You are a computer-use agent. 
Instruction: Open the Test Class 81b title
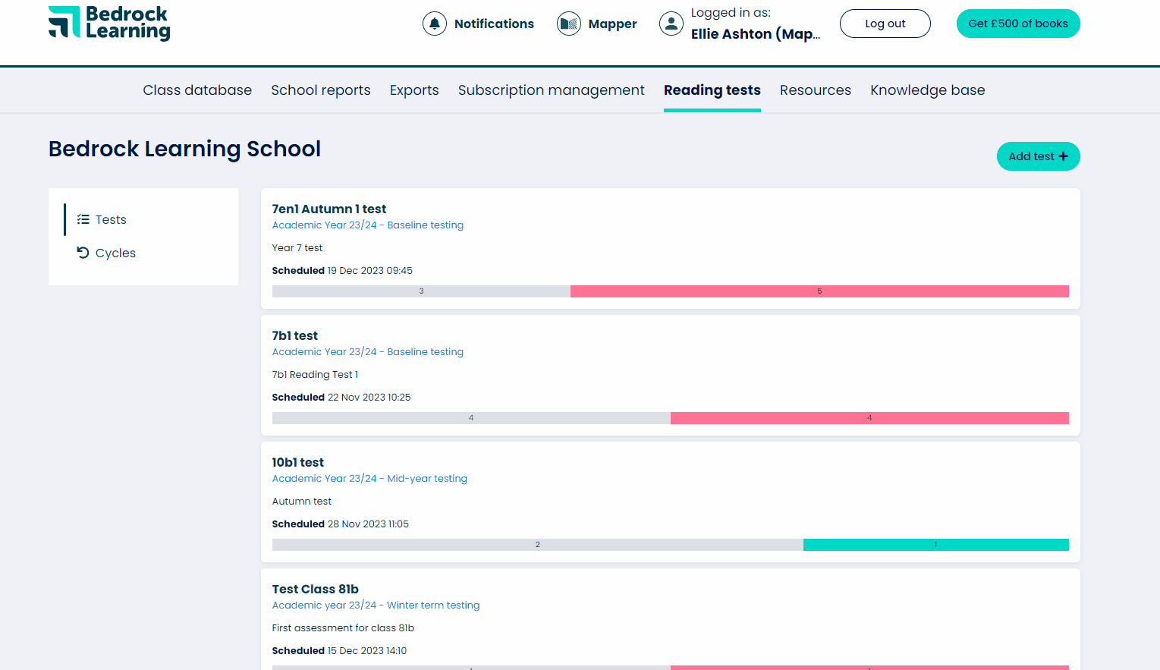pyautogui.click(x=316, y=589)
